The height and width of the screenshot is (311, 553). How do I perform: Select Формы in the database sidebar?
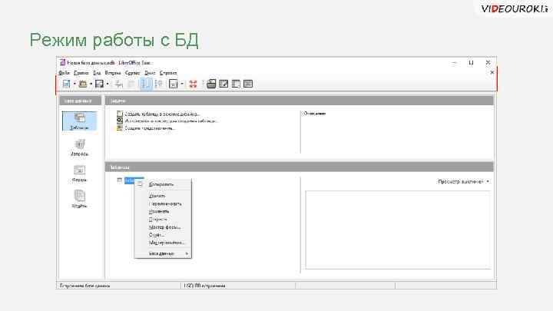79,174
